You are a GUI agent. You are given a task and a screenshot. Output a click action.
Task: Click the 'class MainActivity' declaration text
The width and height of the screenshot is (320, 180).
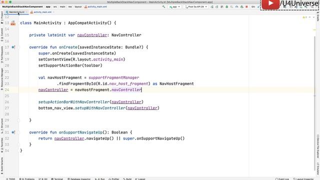(x=40, y=23)
